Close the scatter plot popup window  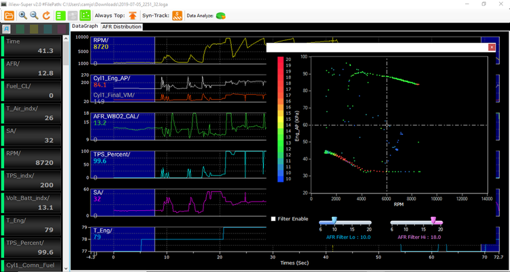tap(492, 47)
